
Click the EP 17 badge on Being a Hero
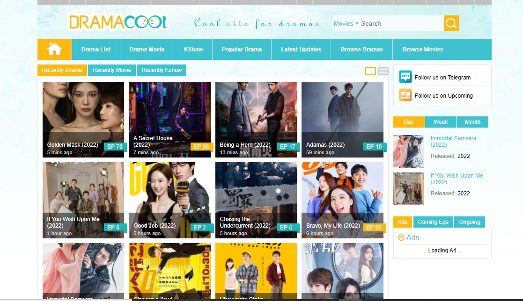click(287, 146)
